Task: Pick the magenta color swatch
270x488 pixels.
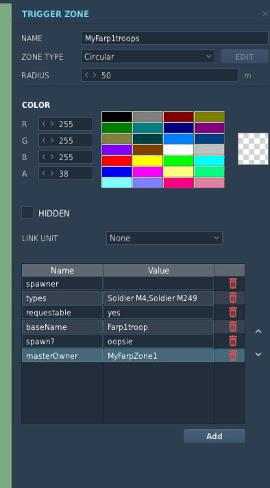Action: tap(147, 171)
